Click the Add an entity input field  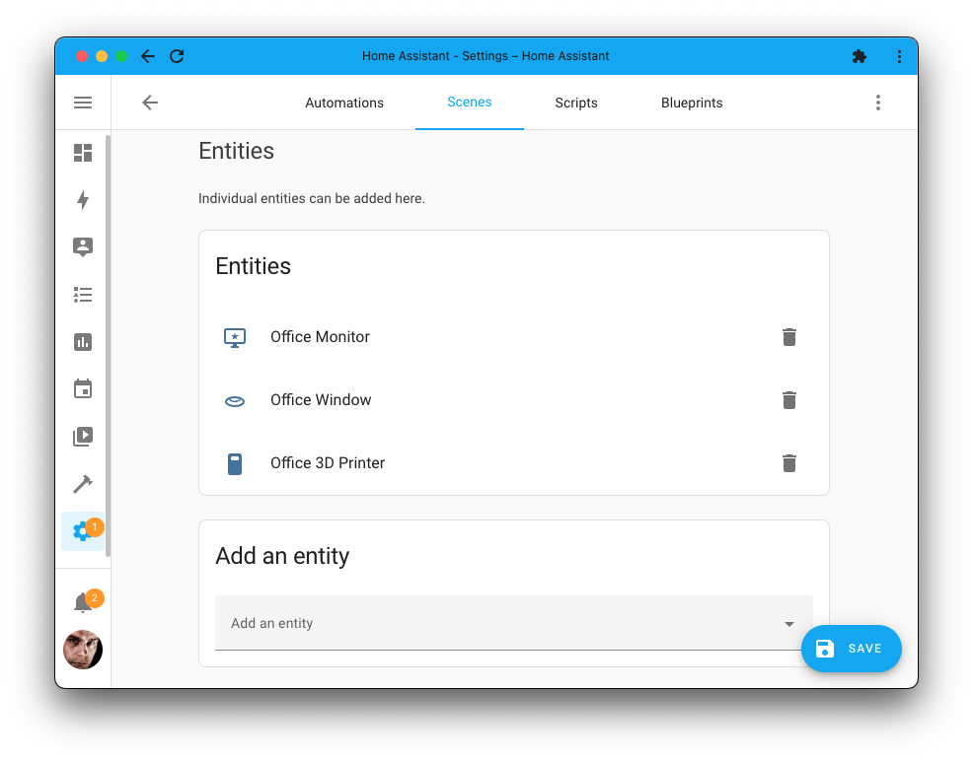pos(493,623)
